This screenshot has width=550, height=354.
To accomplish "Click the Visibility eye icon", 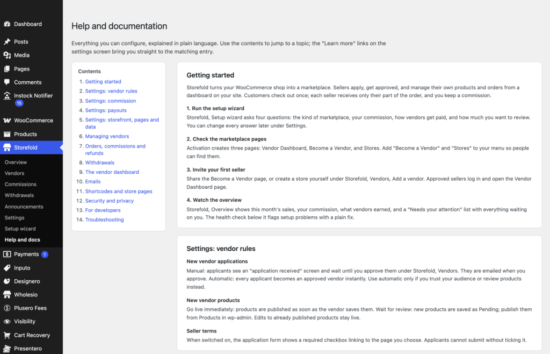I will (7, 321).
